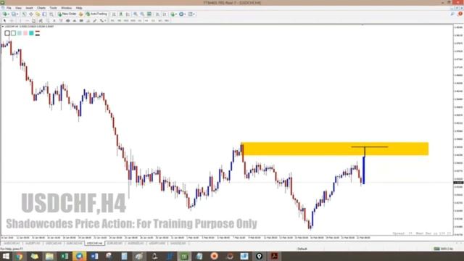Screen dimensions: 464x261
Task: Zoom in on the chart
Action: click(x=136, y=14)
